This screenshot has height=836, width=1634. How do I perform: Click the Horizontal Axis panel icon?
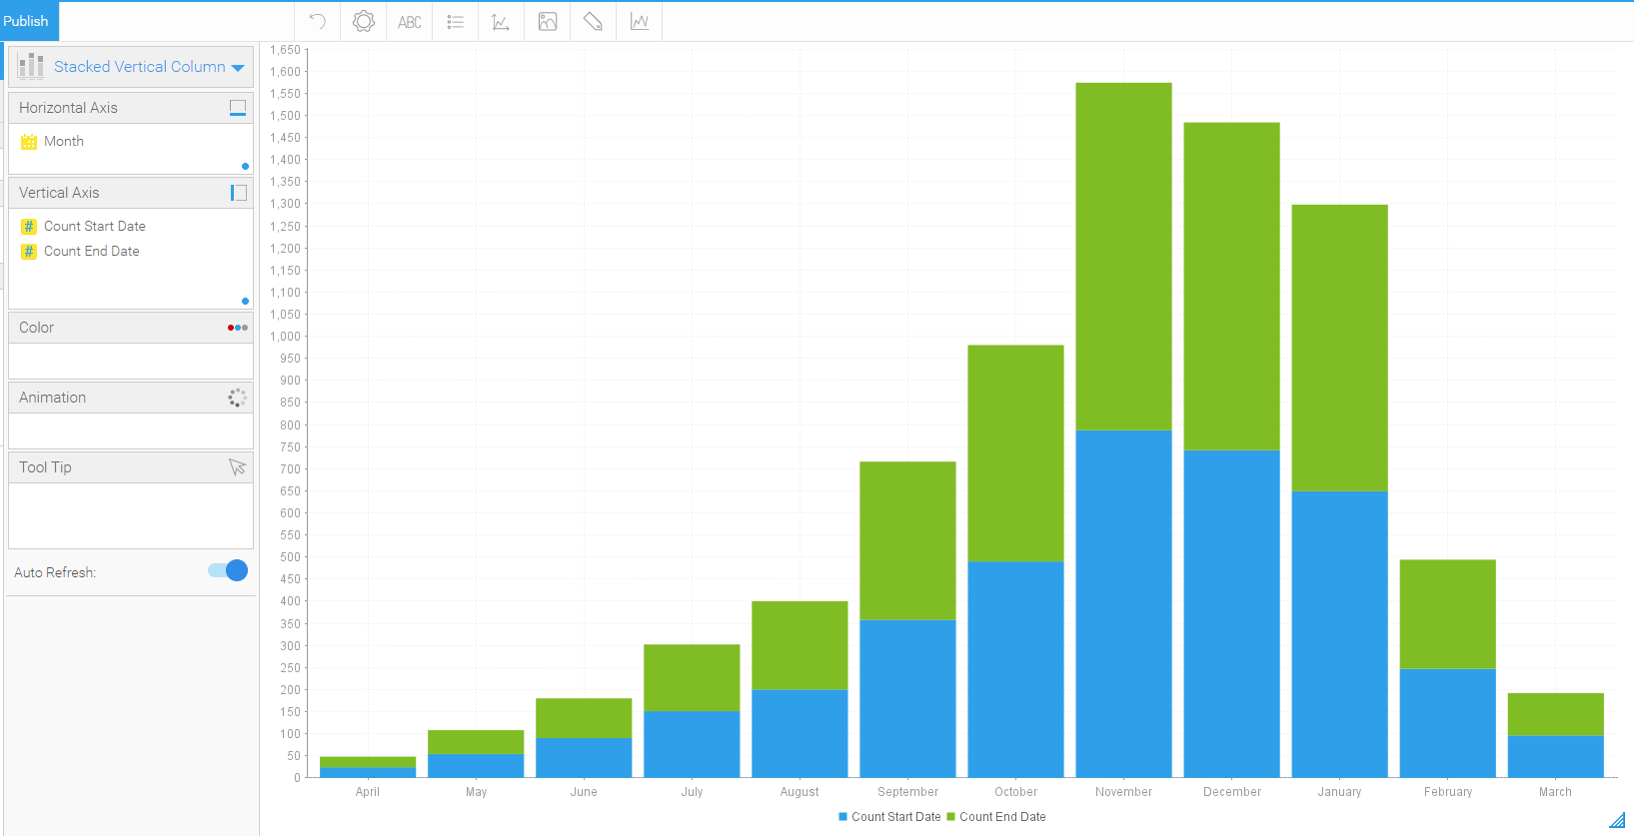pyautogui.click(x=238, y=108)
